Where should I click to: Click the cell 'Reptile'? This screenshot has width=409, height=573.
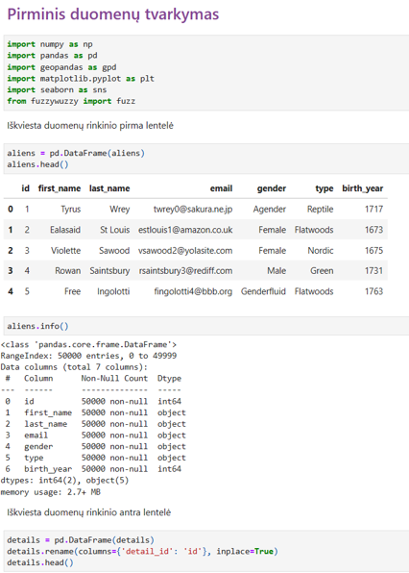click(x=321, y=209)
